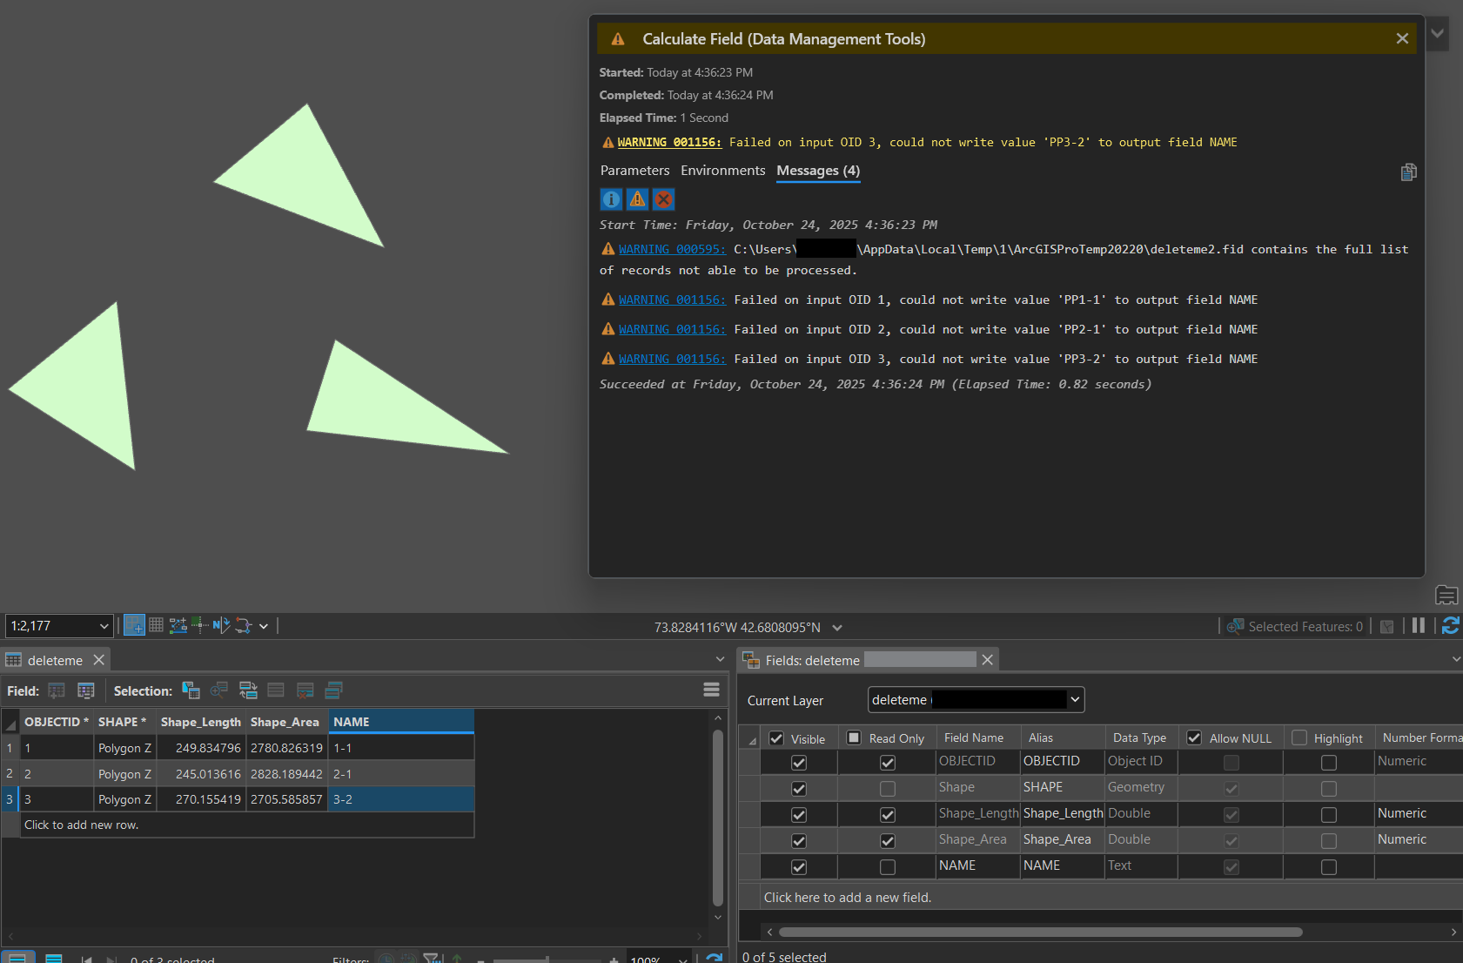Image resolution: width=1463 pixels, height=963 pixels.
Task: Enable Read Only for NAME field
Action: pyautogui.click(x=887, y=867)
